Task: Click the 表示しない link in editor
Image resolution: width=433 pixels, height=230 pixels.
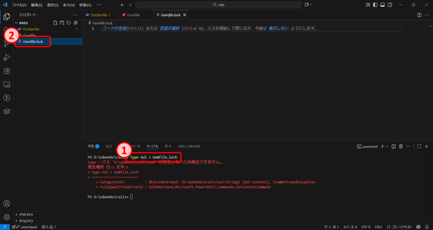Action: 278,28
